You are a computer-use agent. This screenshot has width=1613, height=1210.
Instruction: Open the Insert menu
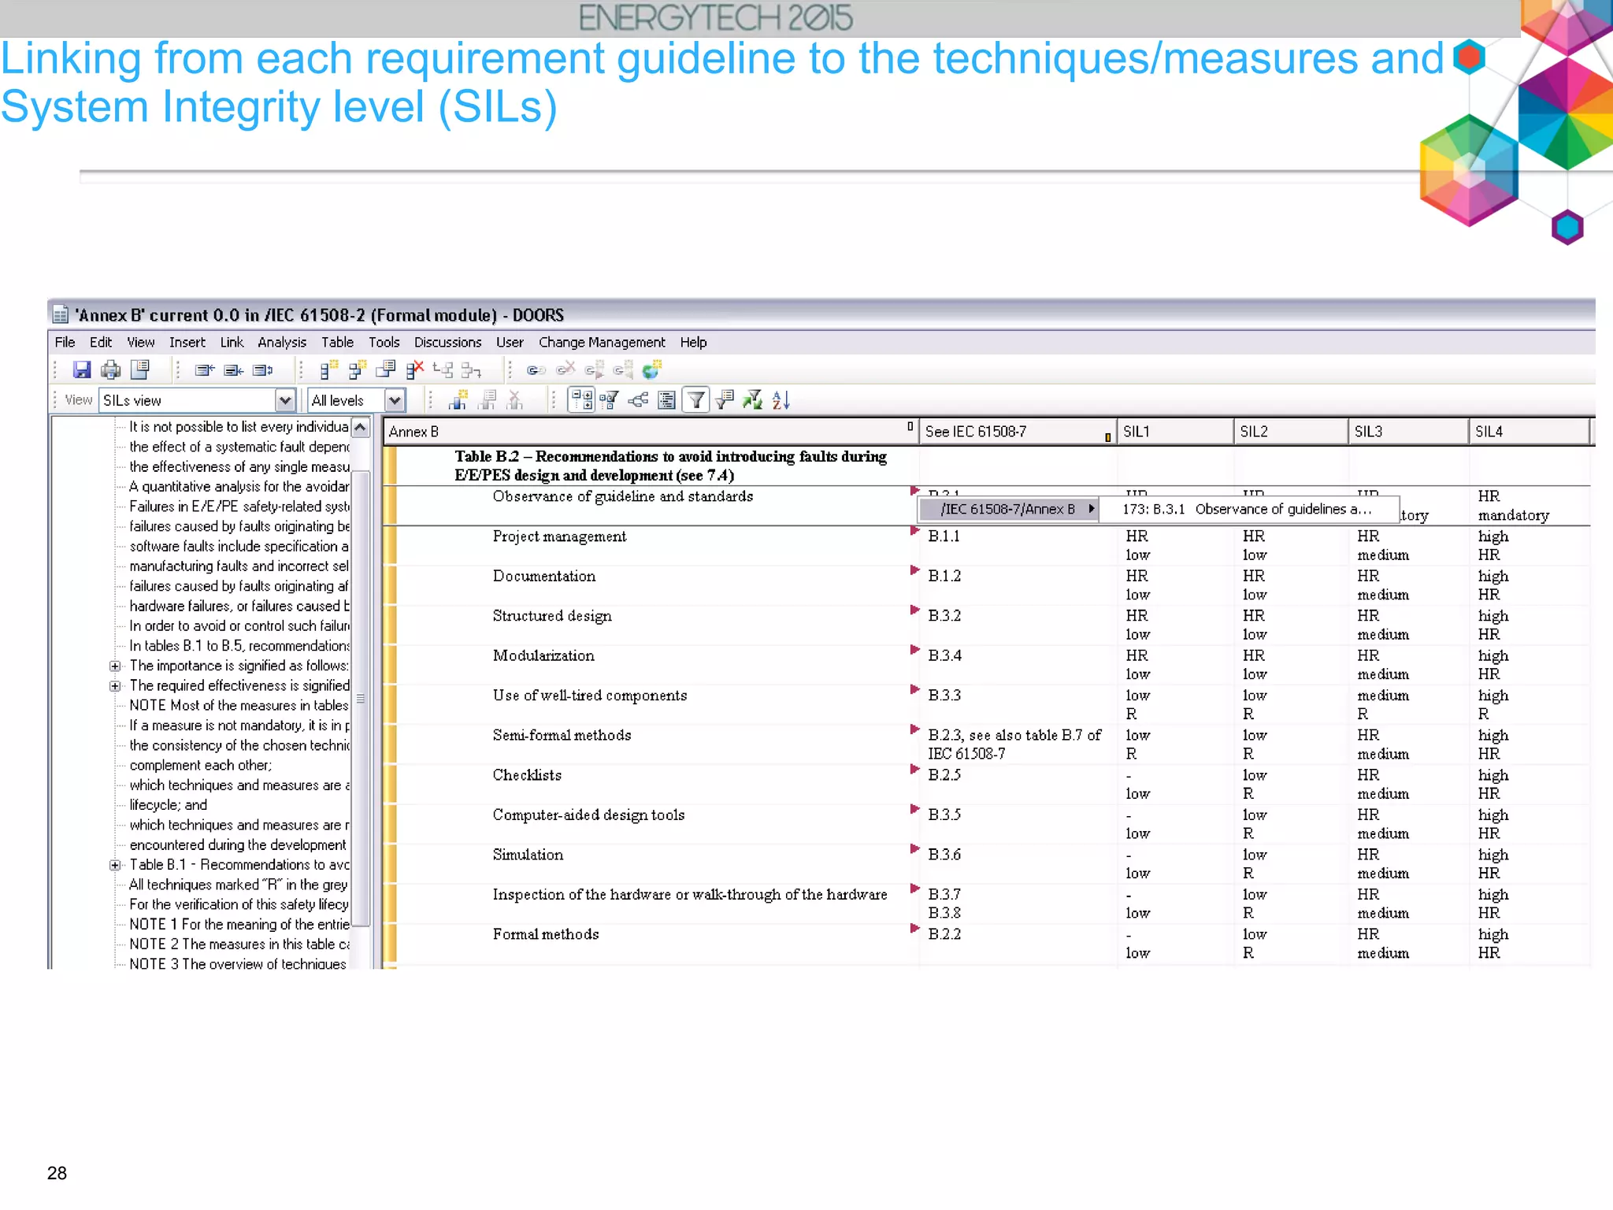(x=187, y=342)
